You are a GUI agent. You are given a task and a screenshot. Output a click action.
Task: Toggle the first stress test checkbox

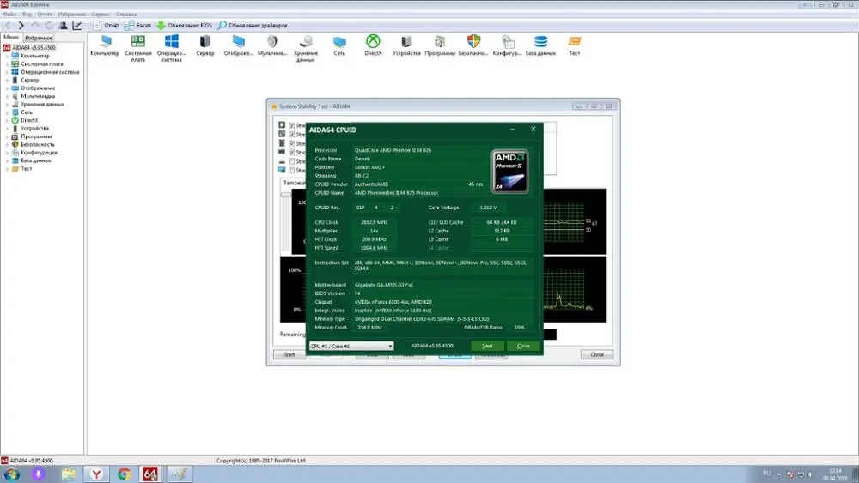[x=292, y=126]
